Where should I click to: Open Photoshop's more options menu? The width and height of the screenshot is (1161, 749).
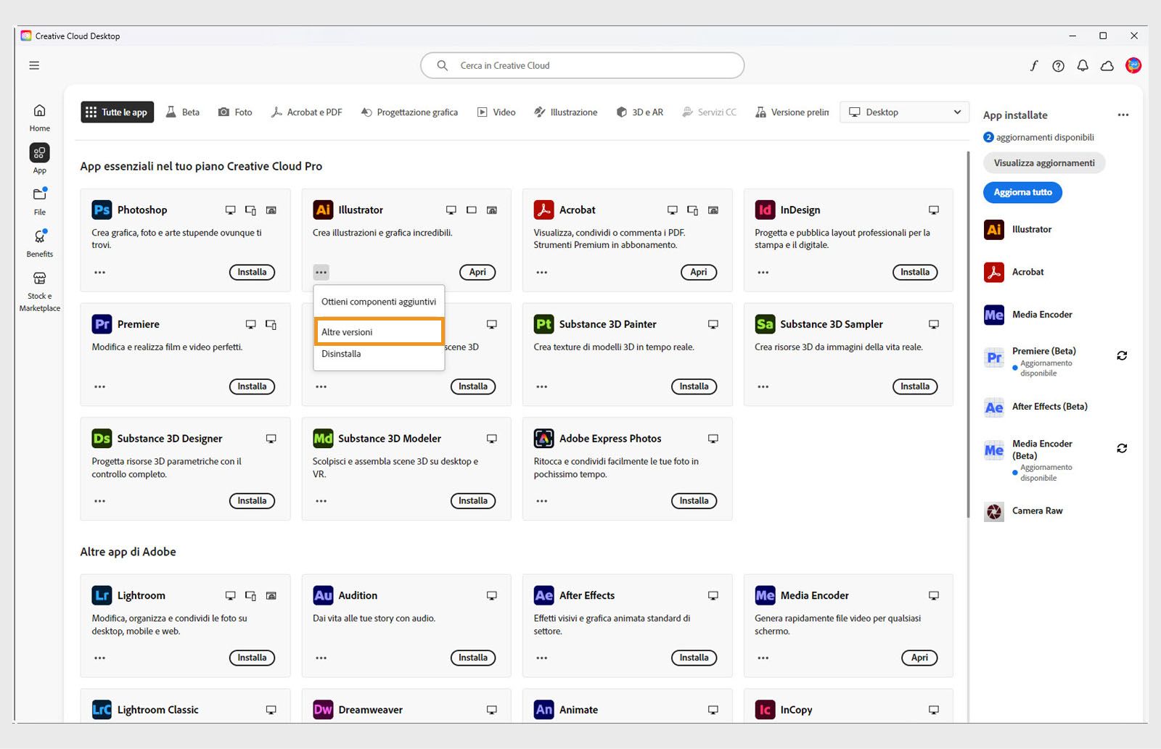pos(99,272)
